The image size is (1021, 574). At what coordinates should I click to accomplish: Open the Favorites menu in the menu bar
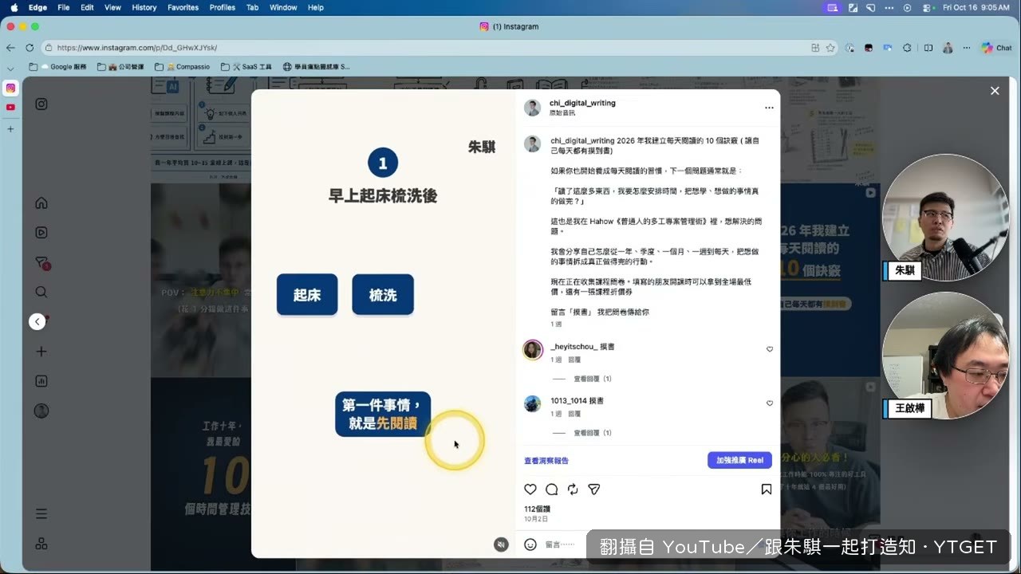[183, 7]
